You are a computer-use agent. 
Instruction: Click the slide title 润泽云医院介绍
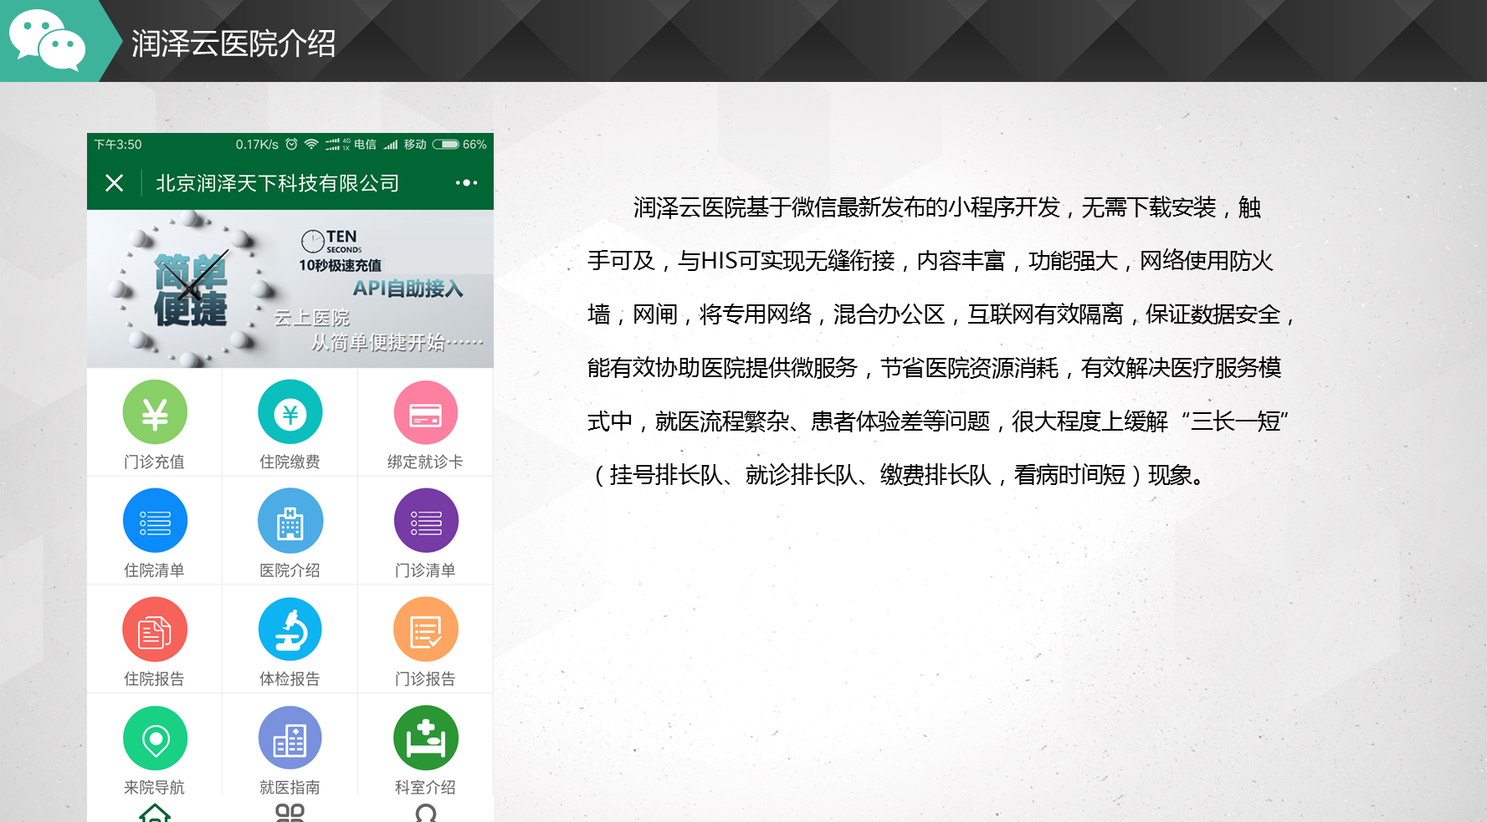tap(233, 43)
